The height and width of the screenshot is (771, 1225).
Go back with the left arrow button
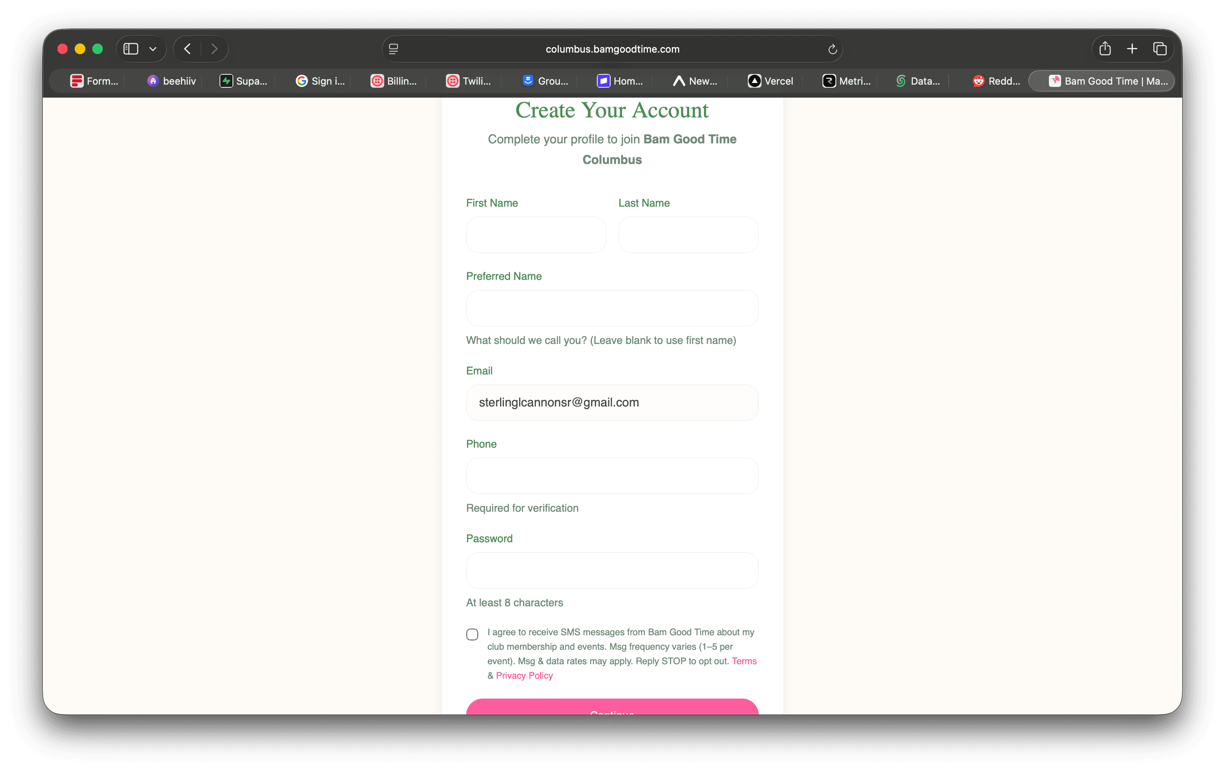tap(187, 49)
